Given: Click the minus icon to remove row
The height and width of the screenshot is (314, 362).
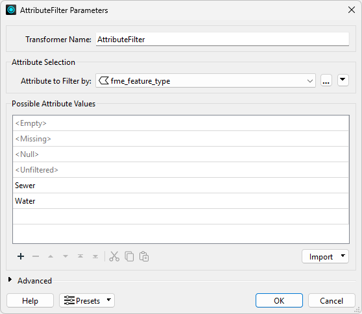Looking at the screenshot, I should coord(36,256).
